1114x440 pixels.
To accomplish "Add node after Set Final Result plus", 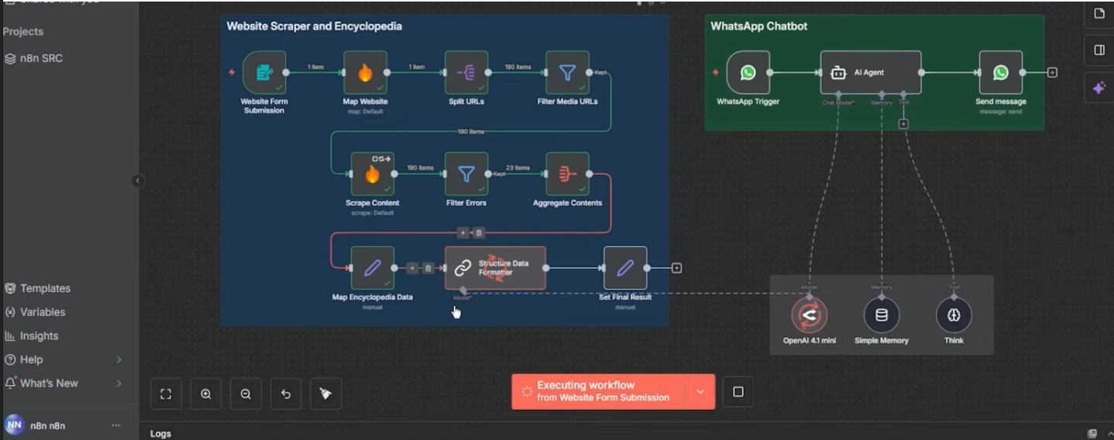I will [x=676, y=268].
